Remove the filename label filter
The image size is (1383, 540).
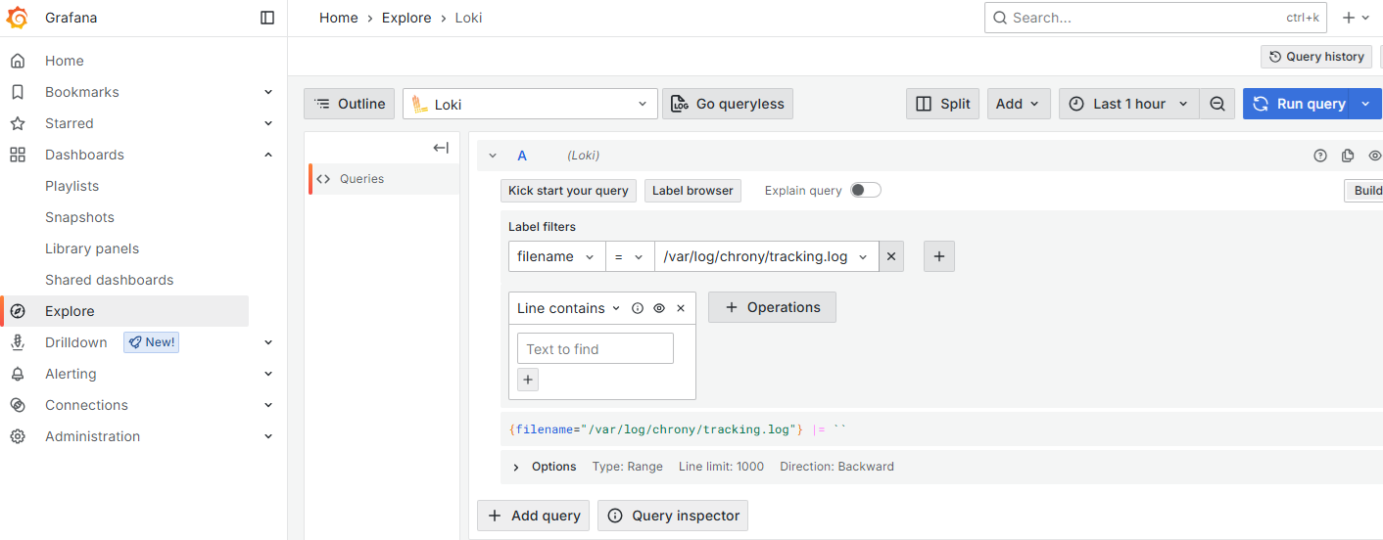point(890,256)
